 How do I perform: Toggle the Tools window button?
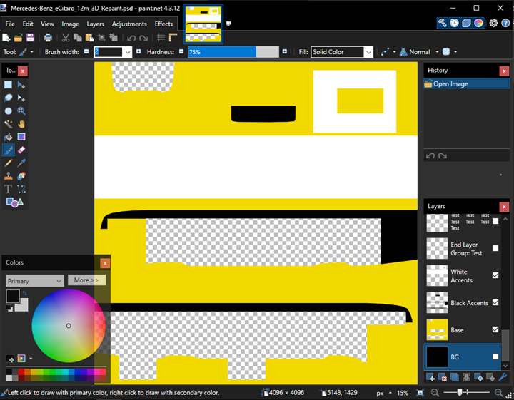pyautogui.click(x=442, y=23)
